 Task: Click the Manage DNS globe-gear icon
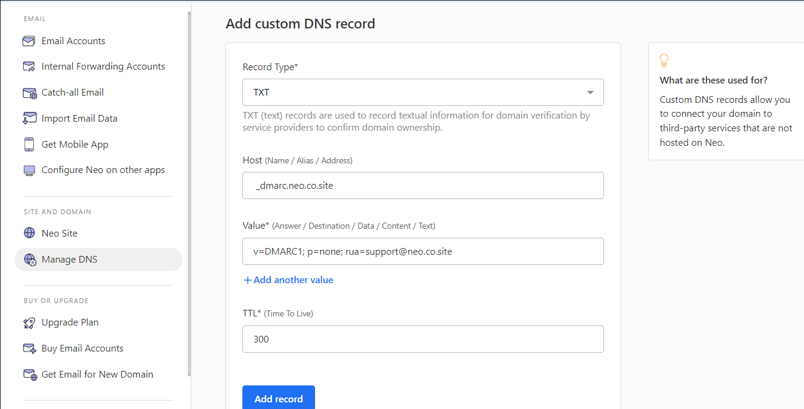[x=30, y=260]
